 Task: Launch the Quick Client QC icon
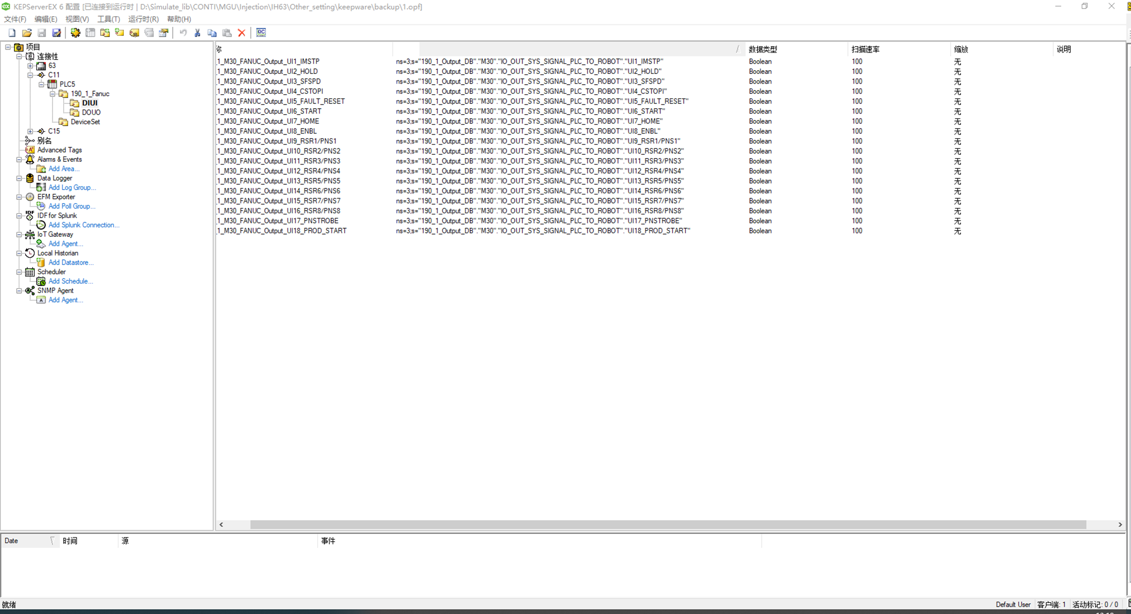click(261, 33)
